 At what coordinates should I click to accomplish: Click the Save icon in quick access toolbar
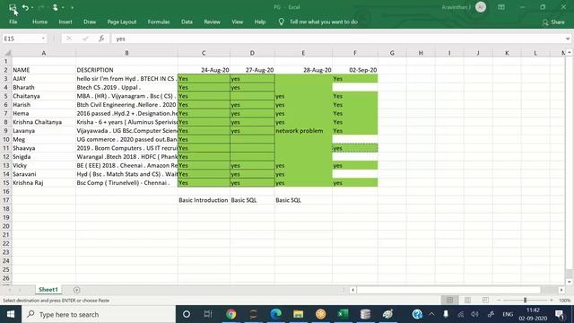12,7
